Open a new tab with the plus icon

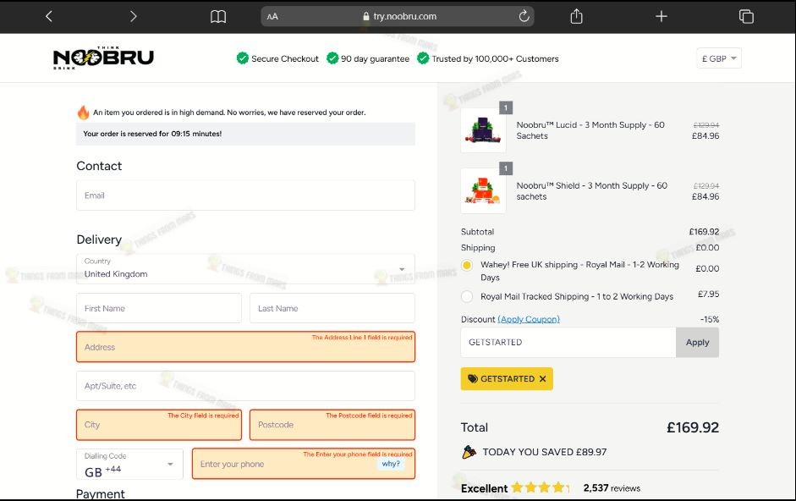pyautogui.click(x=661, y=16)
